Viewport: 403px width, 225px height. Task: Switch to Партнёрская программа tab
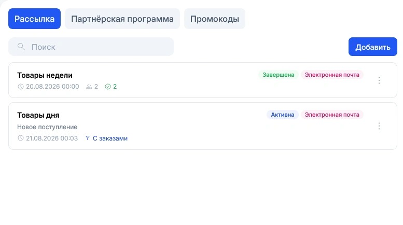122,19
